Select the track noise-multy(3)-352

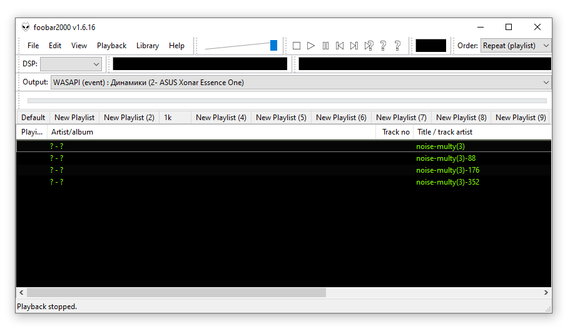283,182
